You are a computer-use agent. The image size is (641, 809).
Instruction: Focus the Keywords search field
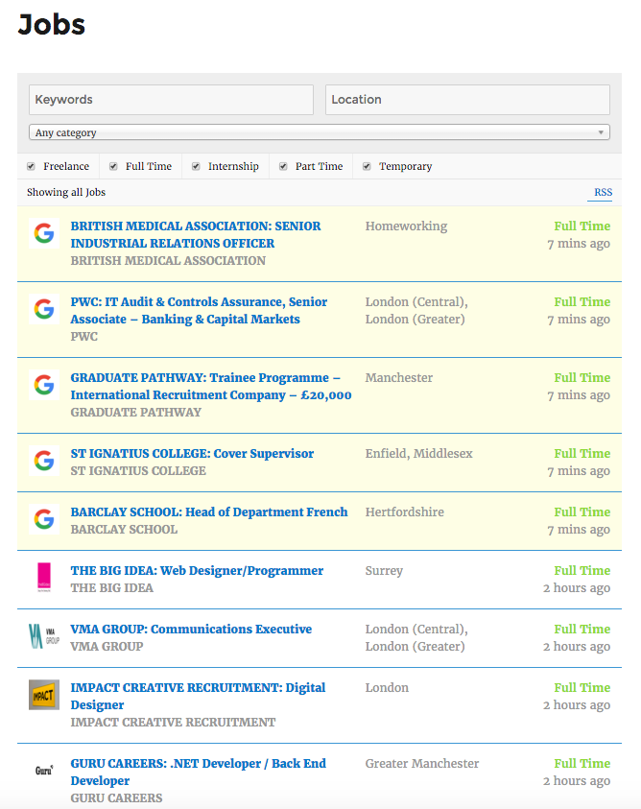(172, 100)
